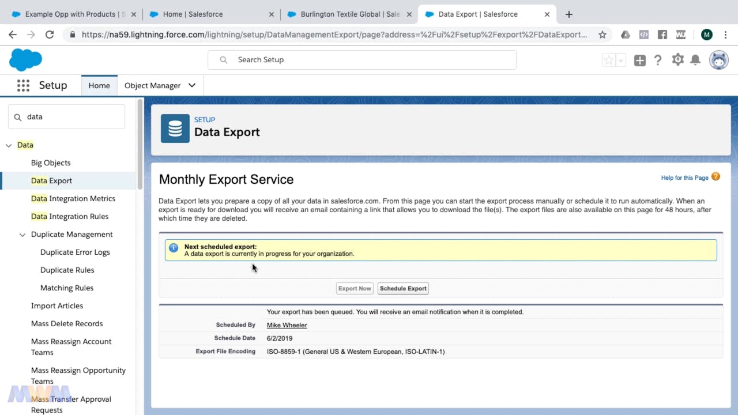Open Duplicate Rules in sidebar
738x415 pixels.
tap(67, 270)
